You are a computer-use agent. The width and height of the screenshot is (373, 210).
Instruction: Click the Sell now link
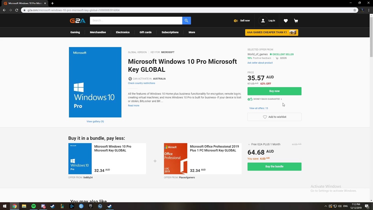tap(245, 21)
